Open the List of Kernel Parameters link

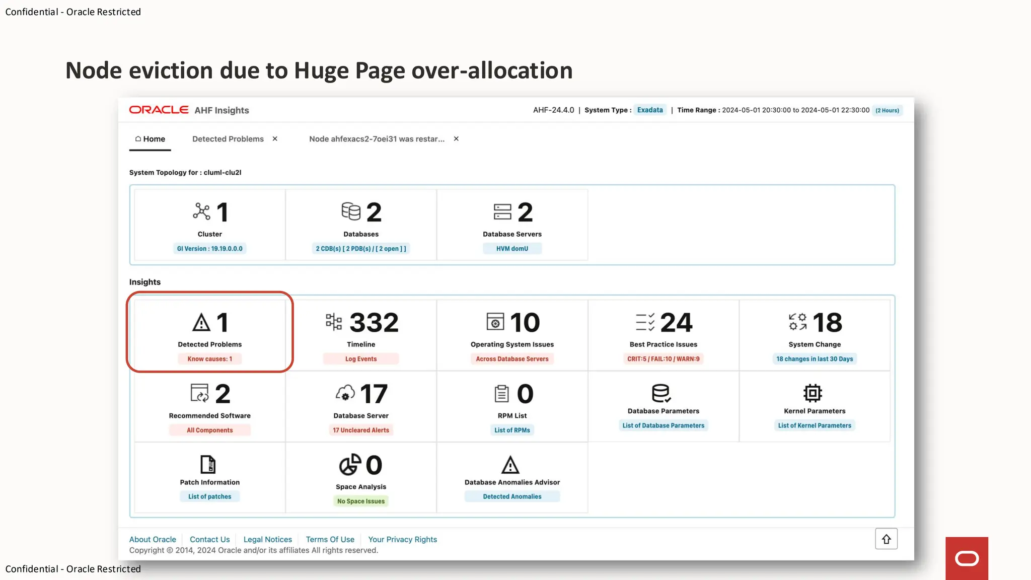pos(815,426)
